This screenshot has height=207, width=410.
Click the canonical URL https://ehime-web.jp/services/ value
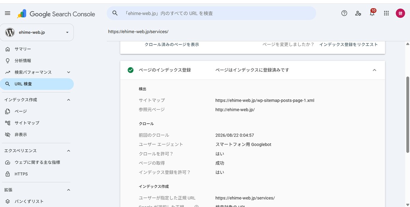(245, 198)
